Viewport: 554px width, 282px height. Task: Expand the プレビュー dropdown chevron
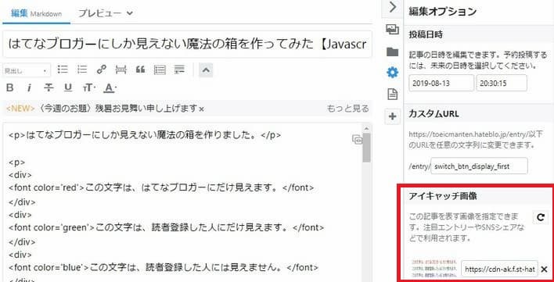tap(129, 13)
